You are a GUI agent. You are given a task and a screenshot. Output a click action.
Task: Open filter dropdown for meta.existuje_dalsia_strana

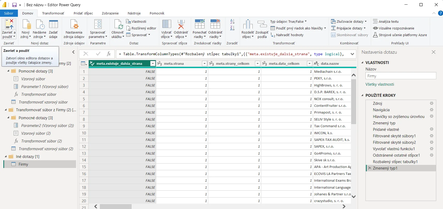(153, 63)
